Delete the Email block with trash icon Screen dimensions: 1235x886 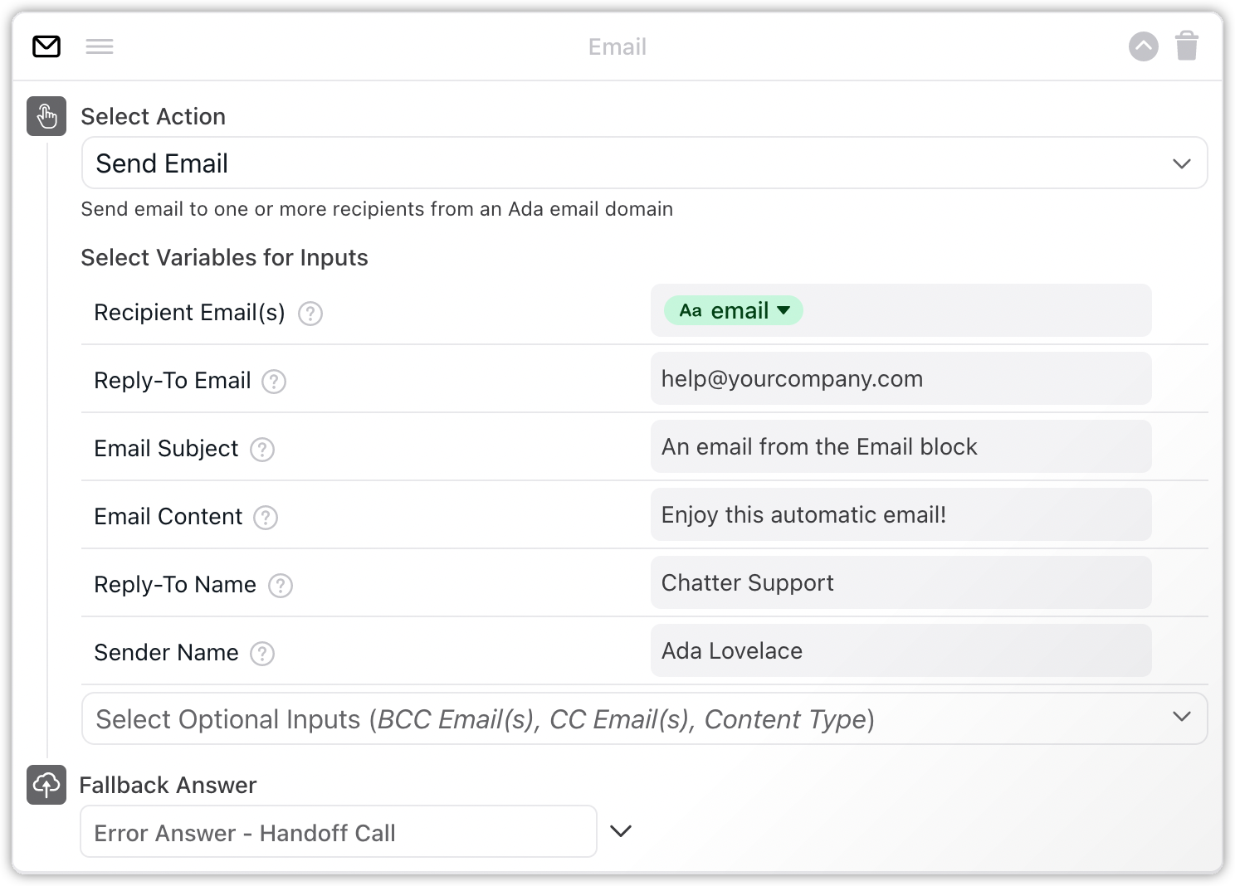(1187, 46)
